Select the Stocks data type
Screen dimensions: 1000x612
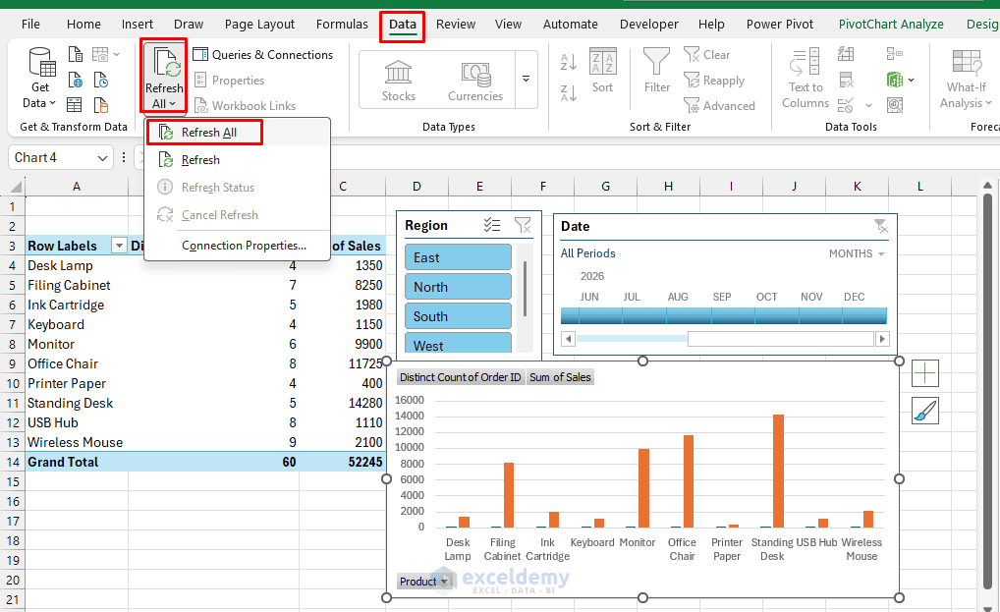[399, 81]
